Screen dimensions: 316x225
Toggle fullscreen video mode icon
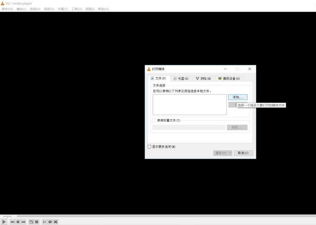31,222
